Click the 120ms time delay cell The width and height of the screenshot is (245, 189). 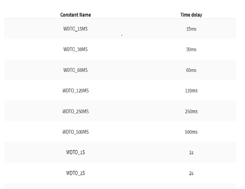click(191, 91)
